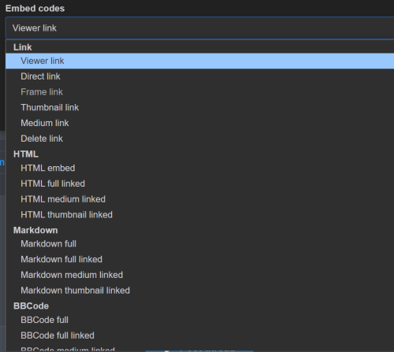
Task: Select BBCode full option
Action: tap(199, 320)
